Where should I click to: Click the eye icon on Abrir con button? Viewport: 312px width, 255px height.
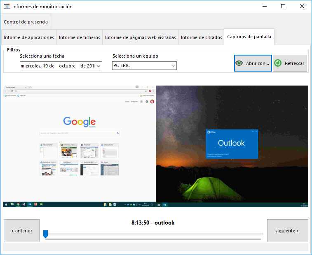click(239, 63)
